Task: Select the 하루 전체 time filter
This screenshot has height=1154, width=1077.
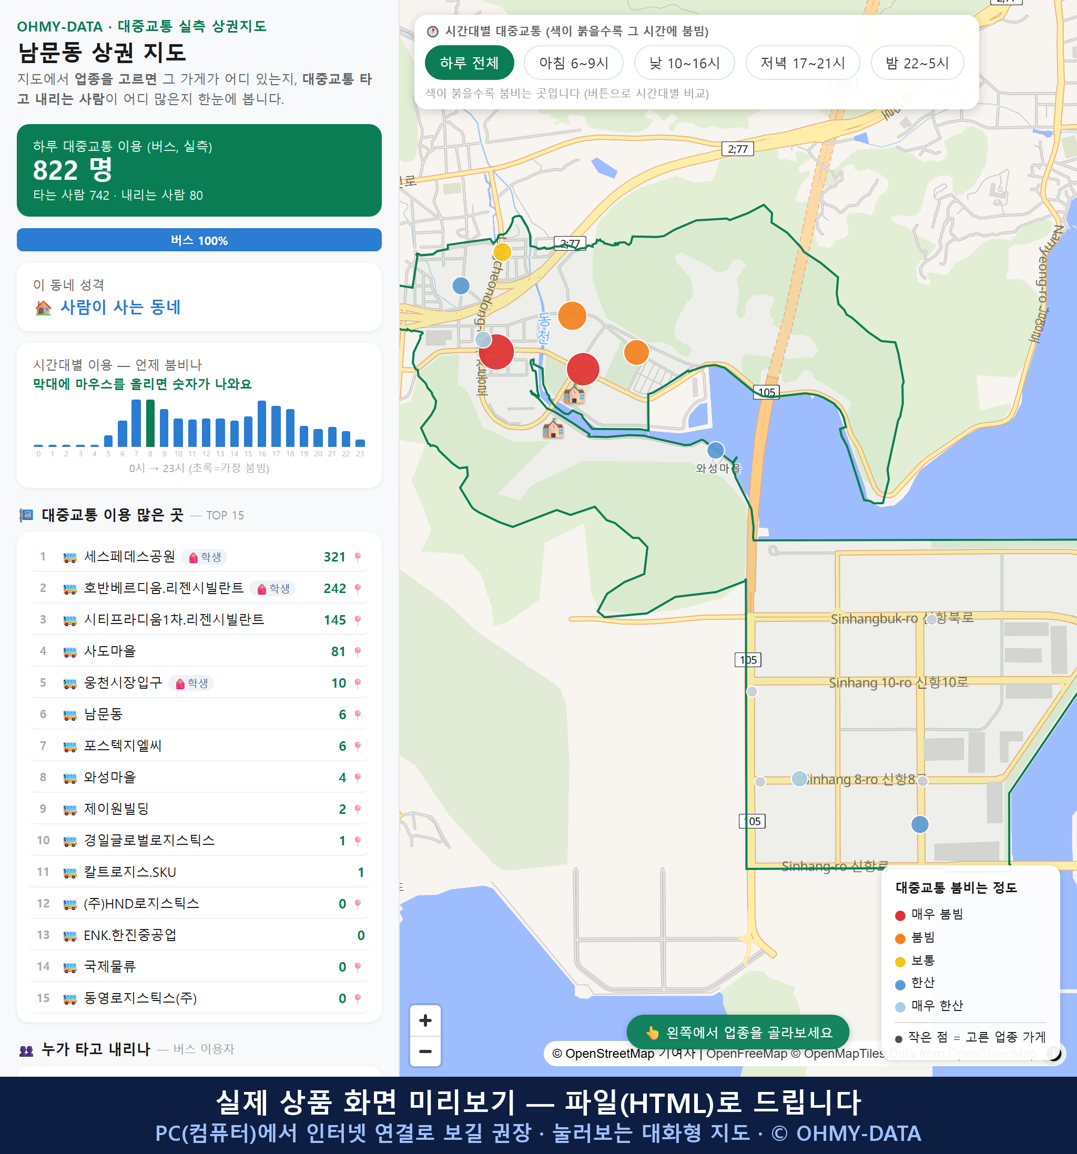Action: click(x=469, y=63)
